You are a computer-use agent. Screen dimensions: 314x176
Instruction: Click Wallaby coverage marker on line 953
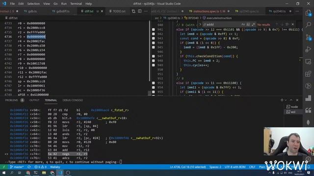pos(154,83)
